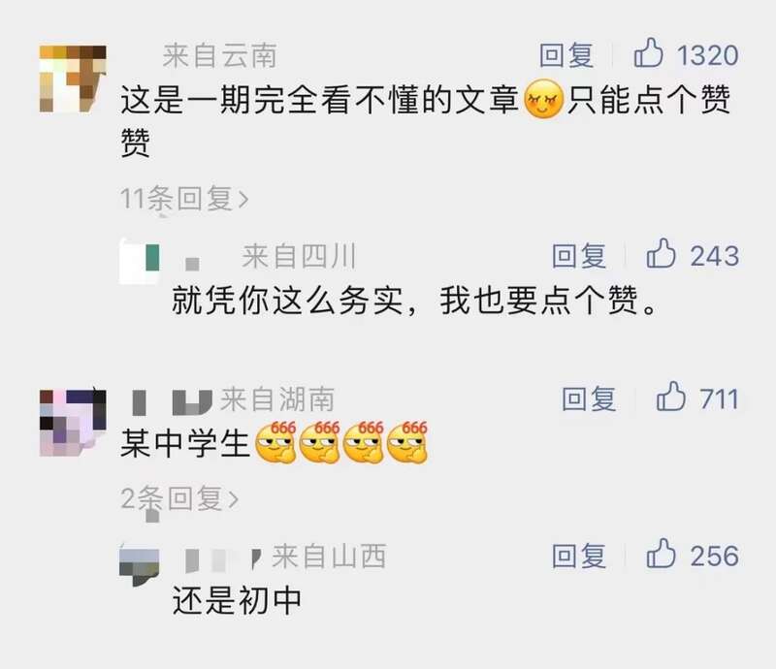Tap the blushing emoji in first comment
The image size is (776, 669).
coord(543,99)
